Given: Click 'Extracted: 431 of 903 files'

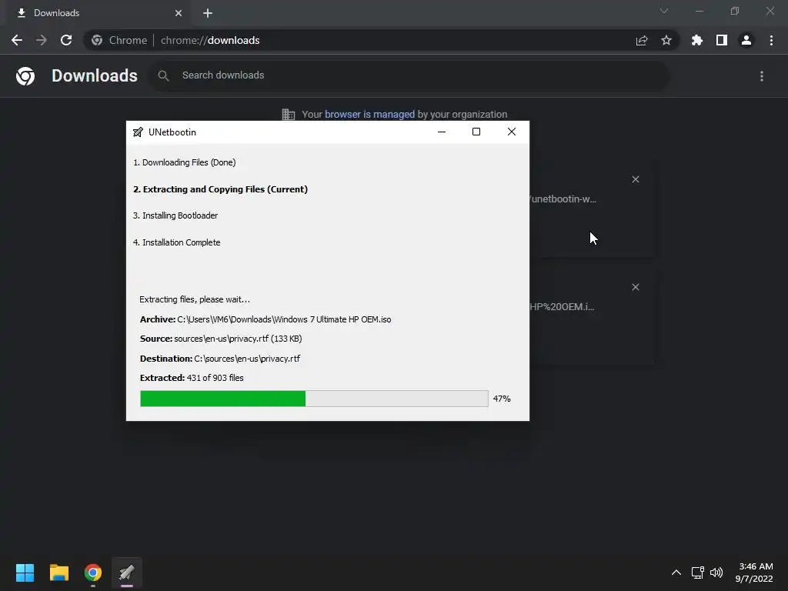Looking at the screenshot, I should [x=192, y=378].
